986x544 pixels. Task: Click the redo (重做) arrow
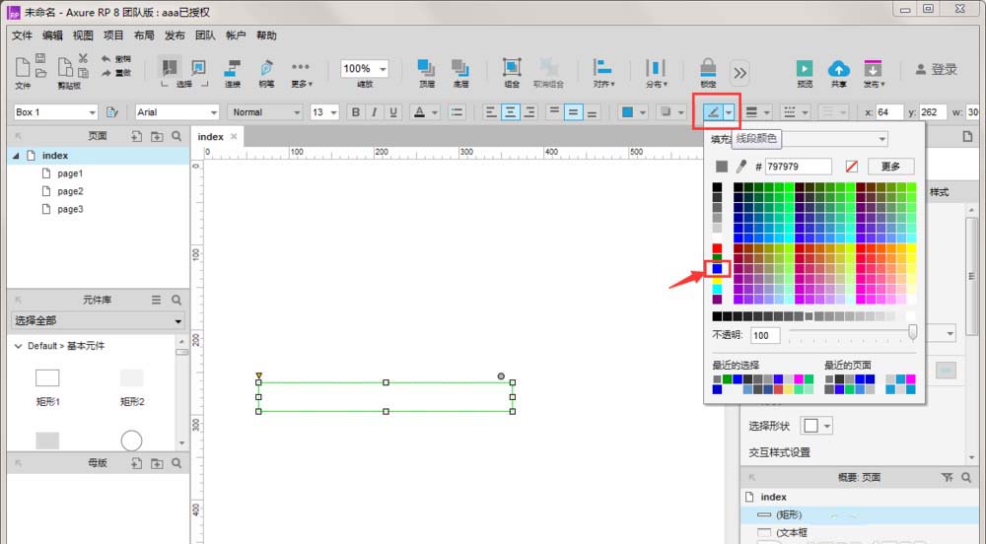pos(106,73)
